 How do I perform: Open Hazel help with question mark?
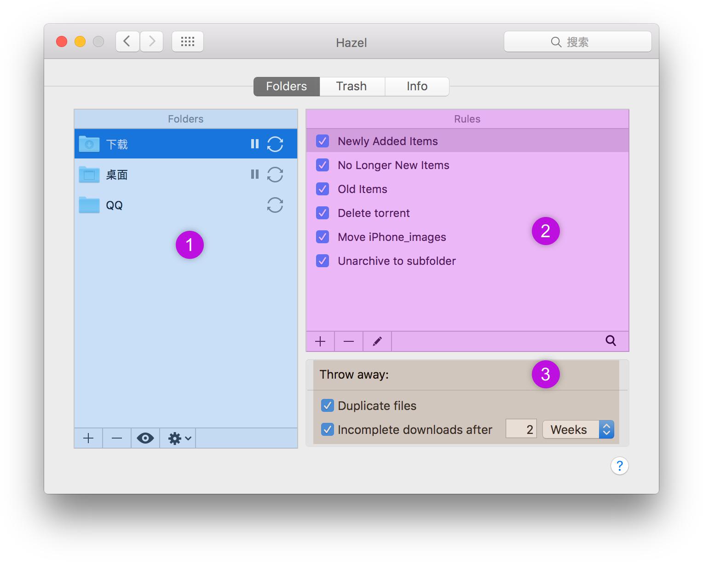(x=620, y=466)
